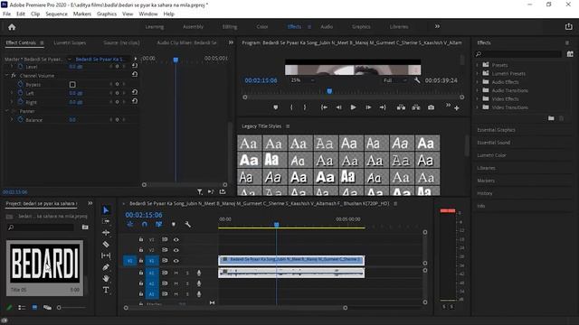Toggle V1 track output eye

(176, 261)
